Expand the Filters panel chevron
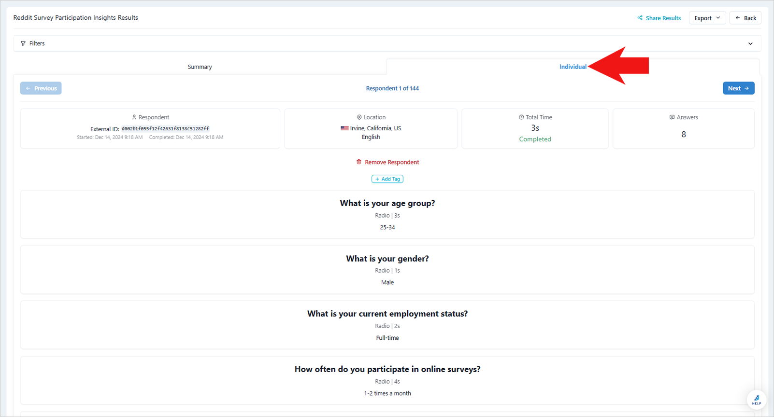The height and width of the screenshot is (417, 774). [x=750, y=43]
